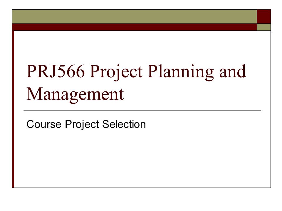Screen dimensions: 282x211
Task: Select the word Project in the maroon title
Action: (116, 72)
